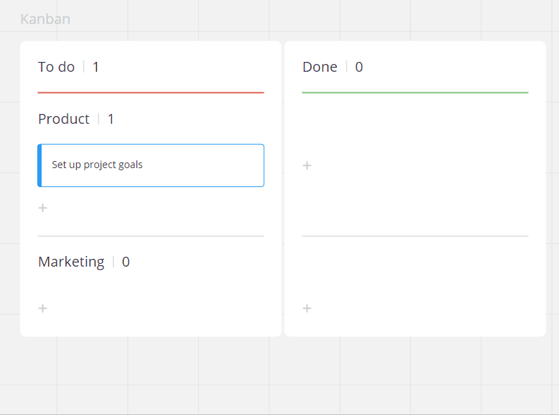Click the To do card count

point(96,67)
